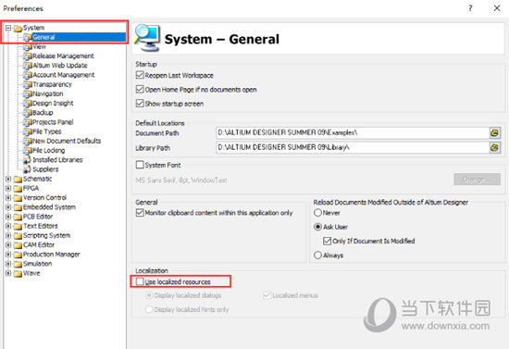Click the Design Insight page icon

coord(28,104)
